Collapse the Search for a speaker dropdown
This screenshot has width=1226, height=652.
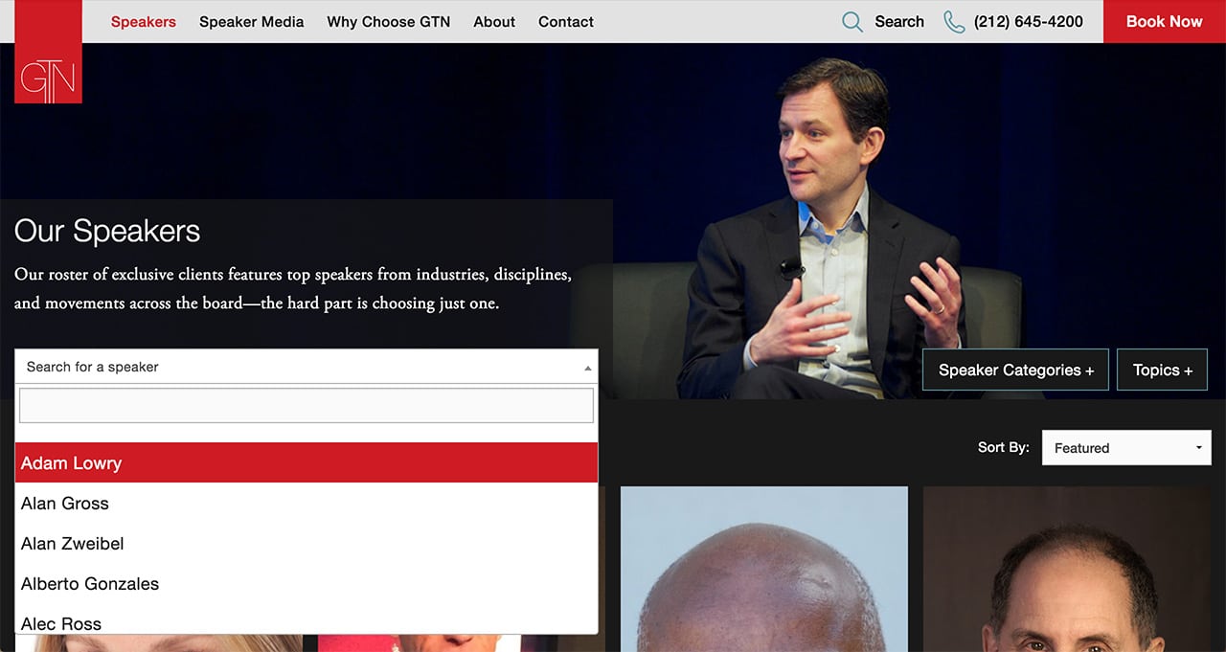click(x=306, y=367)
